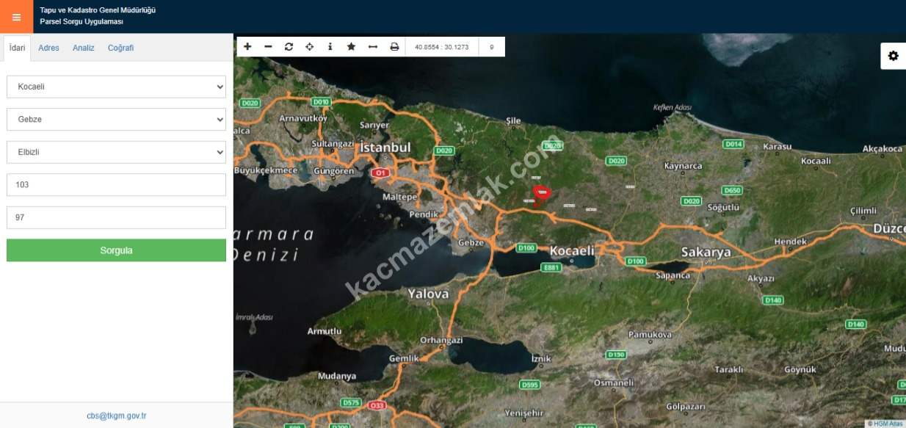The width and height of the screenshot is (906, 428).
Task: Open map settings gear icon
Action: 893,56
